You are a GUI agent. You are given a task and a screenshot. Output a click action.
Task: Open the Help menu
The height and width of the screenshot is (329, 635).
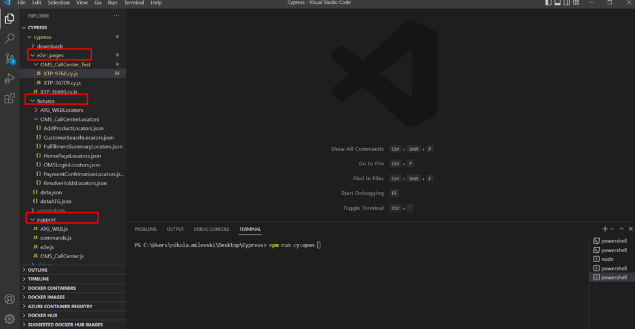pos(156,3)
